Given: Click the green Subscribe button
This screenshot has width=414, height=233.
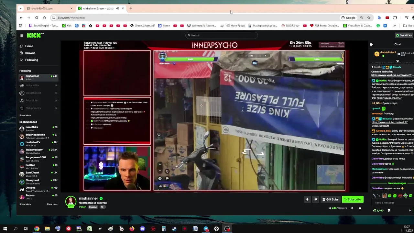Looking at the screenshot, I should (x=353, y=199).
